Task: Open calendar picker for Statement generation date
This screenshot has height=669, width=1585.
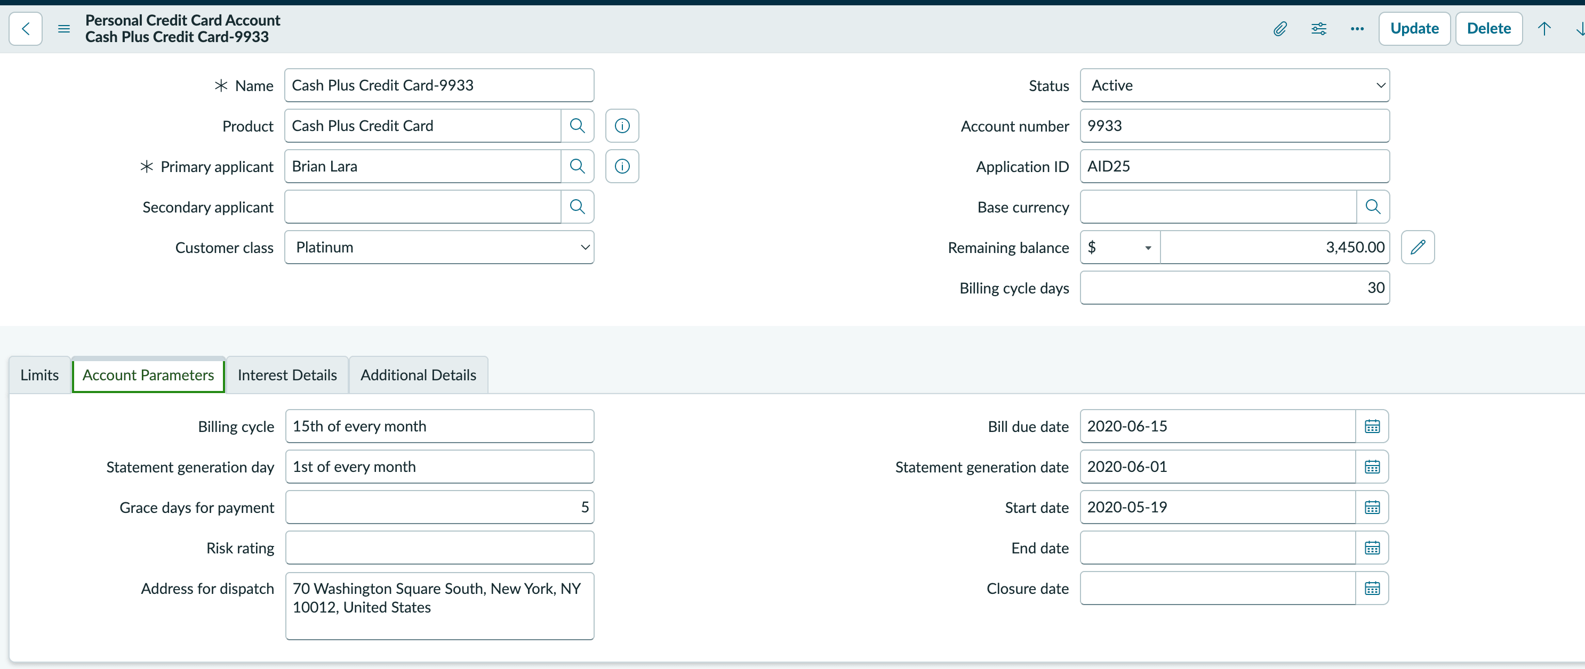Action: (1372, 467)
